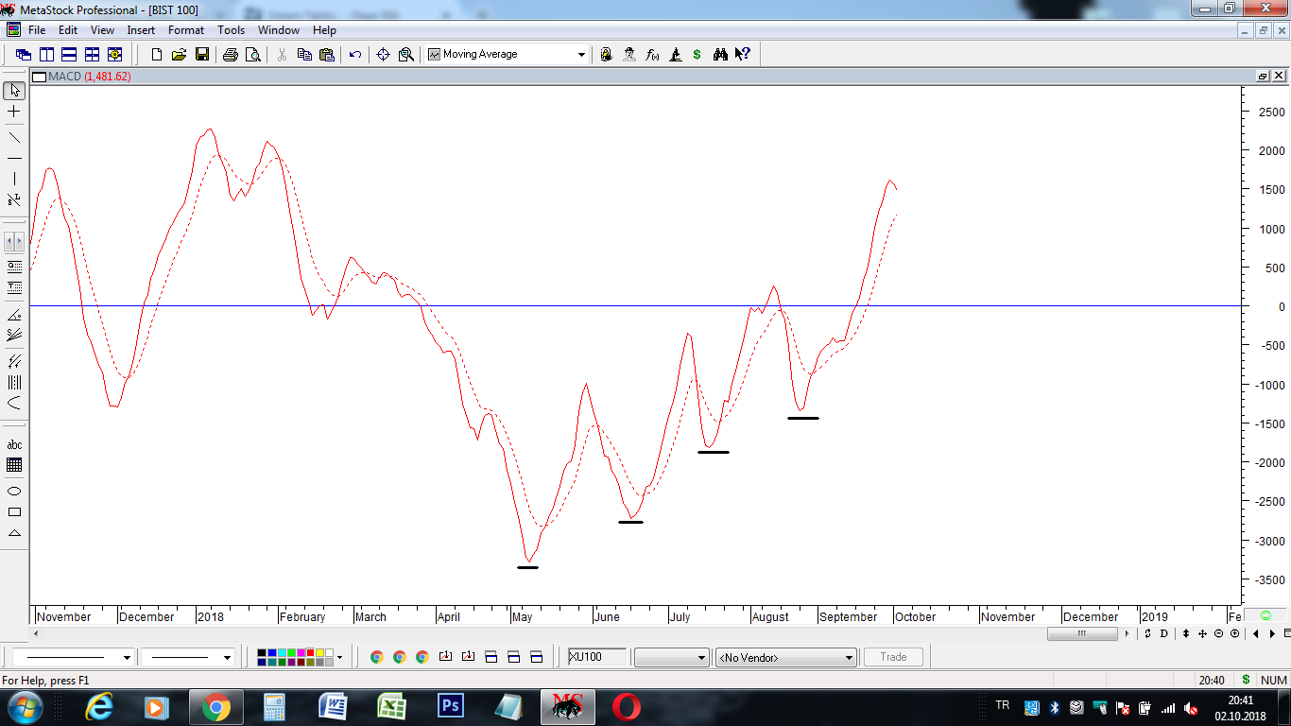Select the vertical line tool
This screenshot has height=726, width=1291.
click(x=14, y=179)
